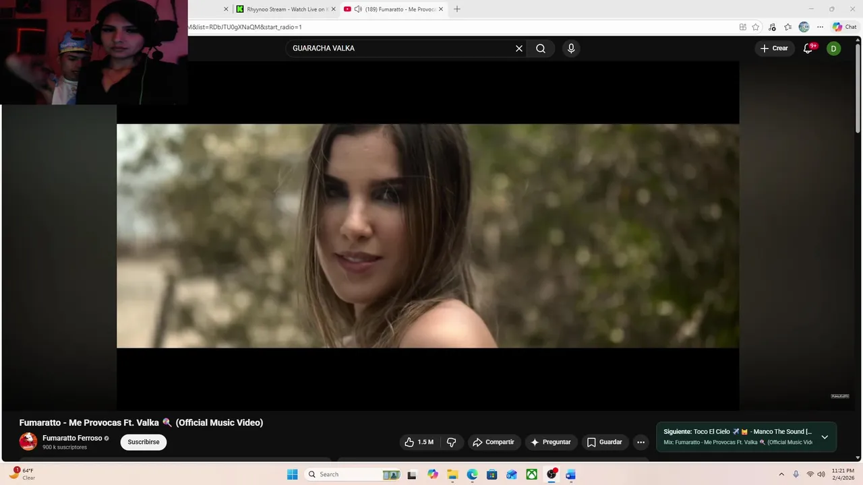Show hidden system tray icons
Image resolution: width=863 pixels, height=485 pixels.
(x=781, y=474)
